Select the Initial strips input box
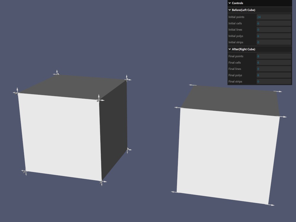 click(x=274, y=42)
